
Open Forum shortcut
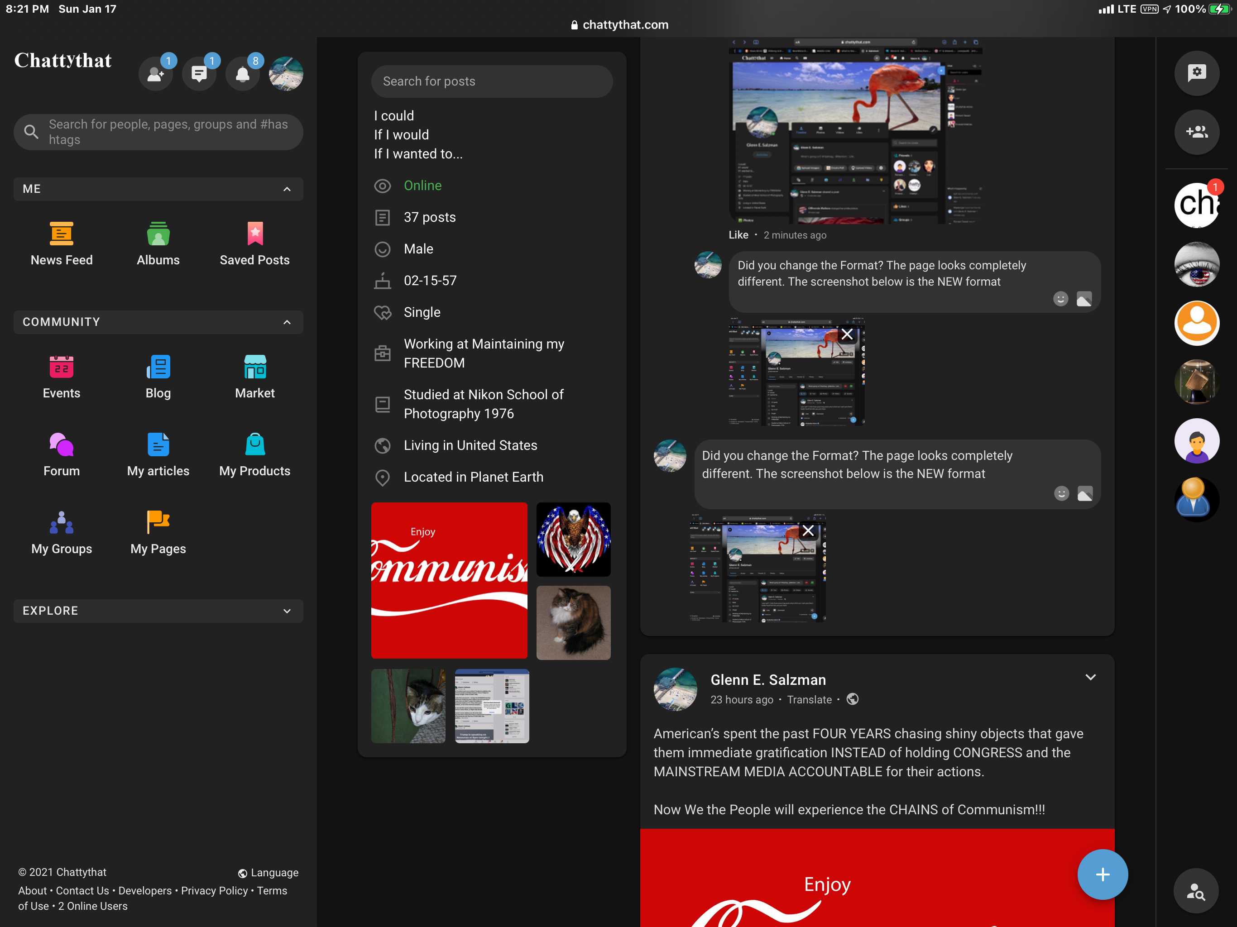[62, 454]
